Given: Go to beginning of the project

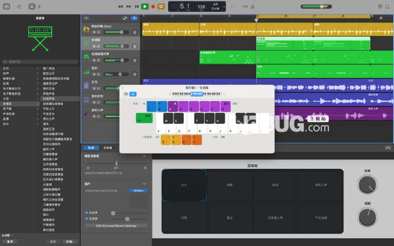Looking at the screenshot, I should (137, 7).
